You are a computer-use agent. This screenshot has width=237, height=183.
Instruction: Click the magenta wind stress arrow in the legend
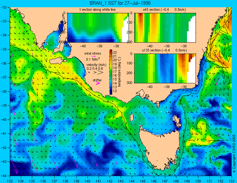pos(94,56)
